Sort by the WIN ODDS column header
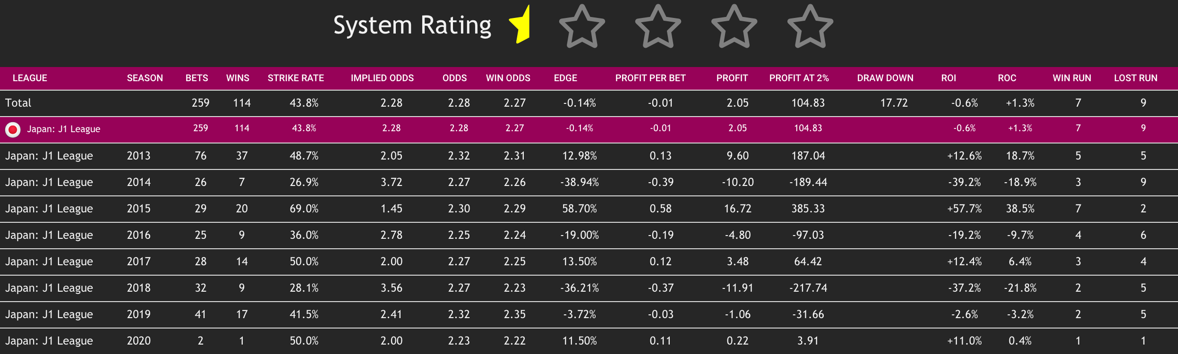 508,78
